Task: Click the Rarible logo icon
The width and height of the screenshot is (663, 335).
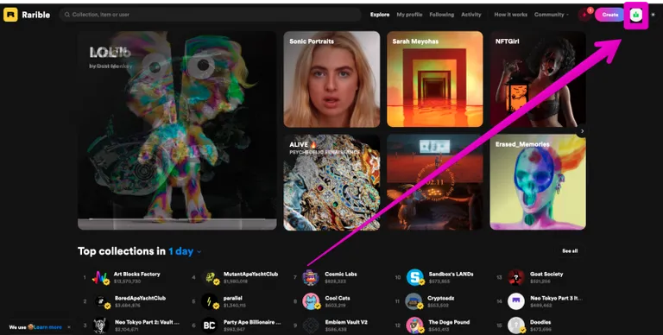Action: click(x=10, y=15)
